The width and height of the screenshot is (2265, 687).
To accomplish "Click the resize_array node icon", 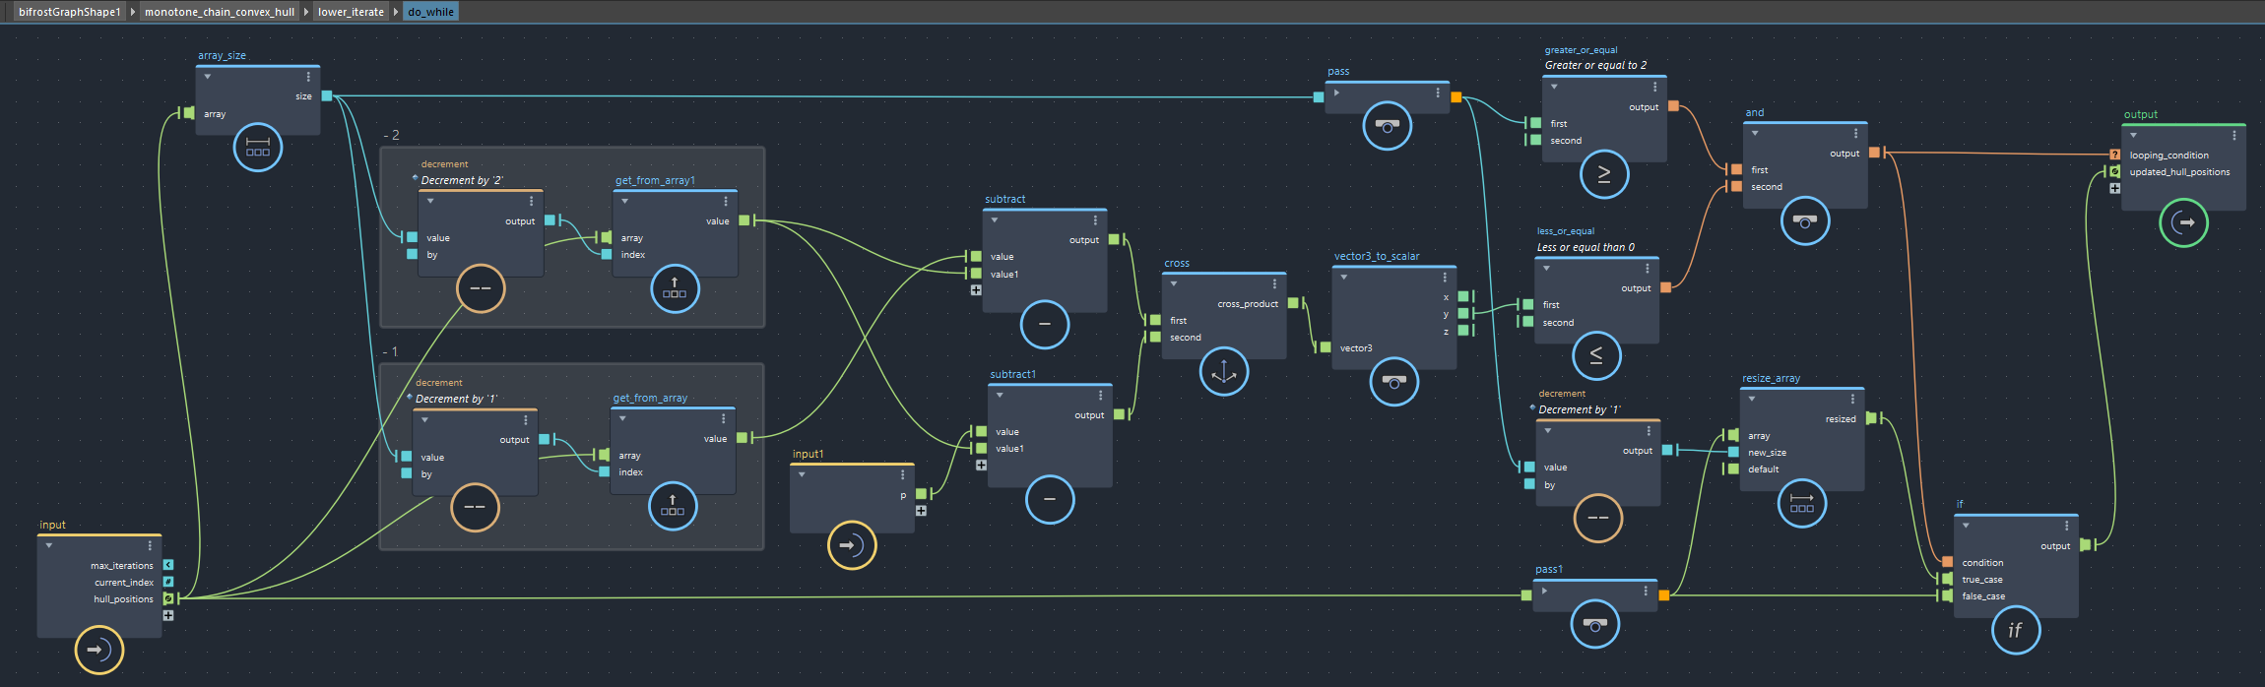I will click(x=1802, y=503).
